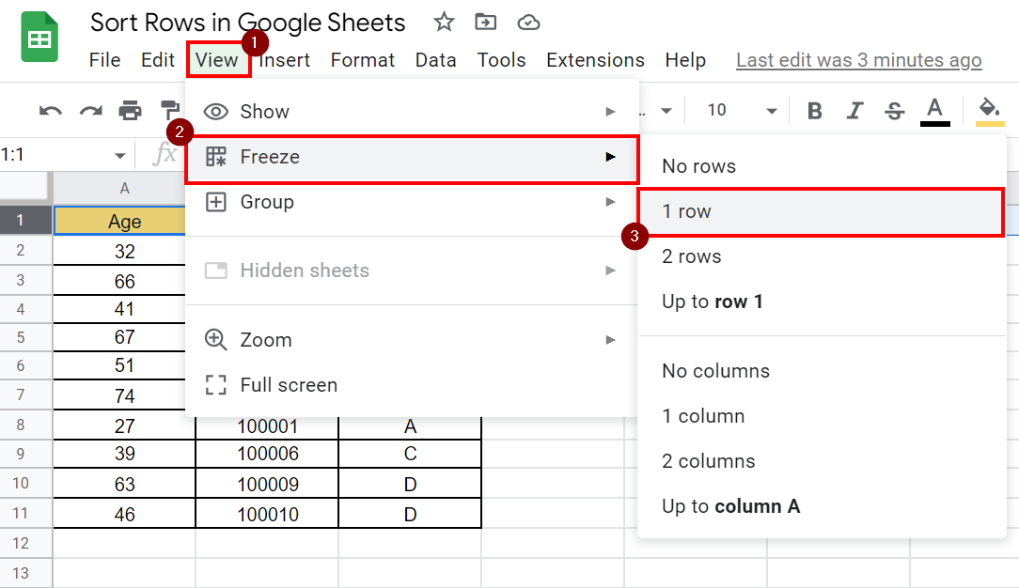Open the Google Sheets home icon
Screen dimensions: 1019x588
click(x=39, y=38)
